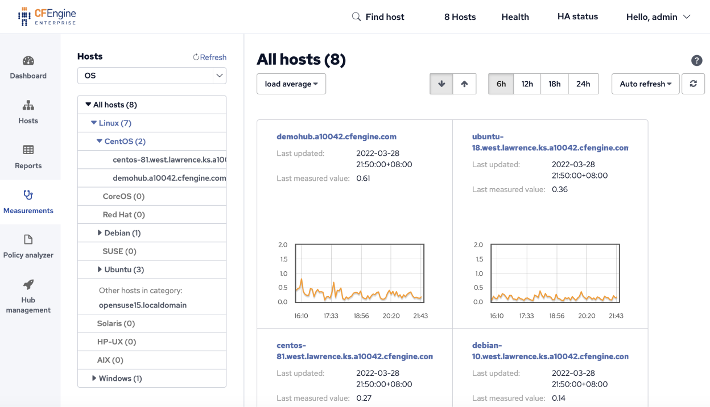Switch to the 24h time range
Screen dimensions: 710x407
[x=583, y=84]
